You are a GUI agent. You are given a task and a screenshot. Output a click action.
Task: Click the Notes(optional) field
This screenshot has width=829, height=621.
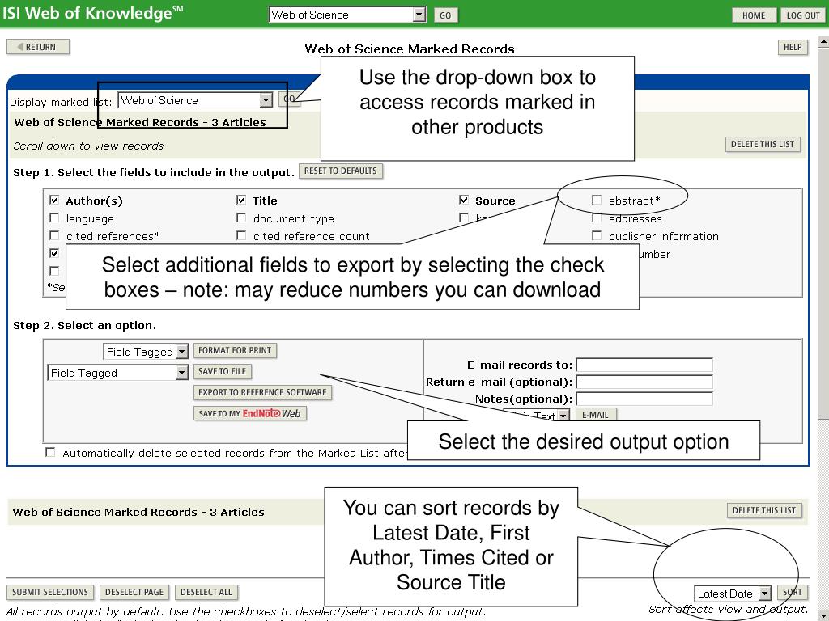[x=644, y=399]
